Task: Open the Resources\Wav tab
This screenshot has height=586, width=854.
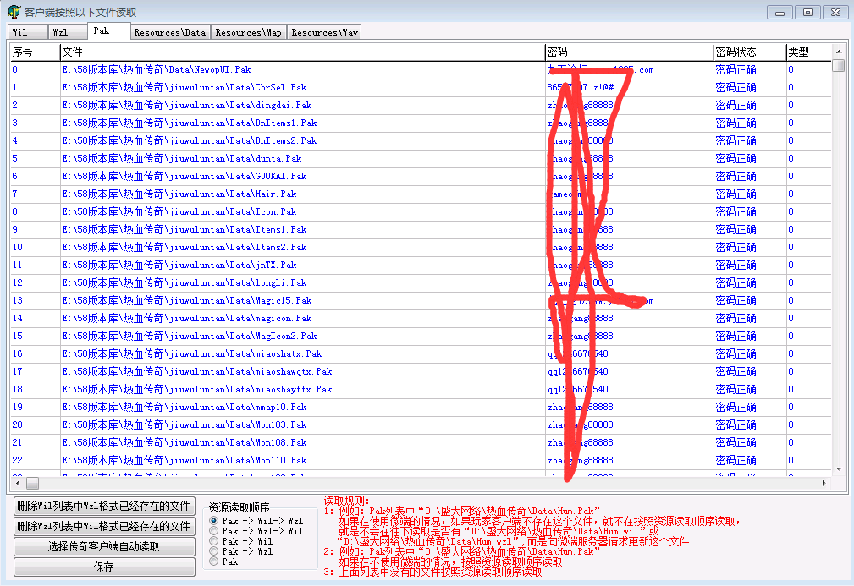Action: tap(325, 32)
